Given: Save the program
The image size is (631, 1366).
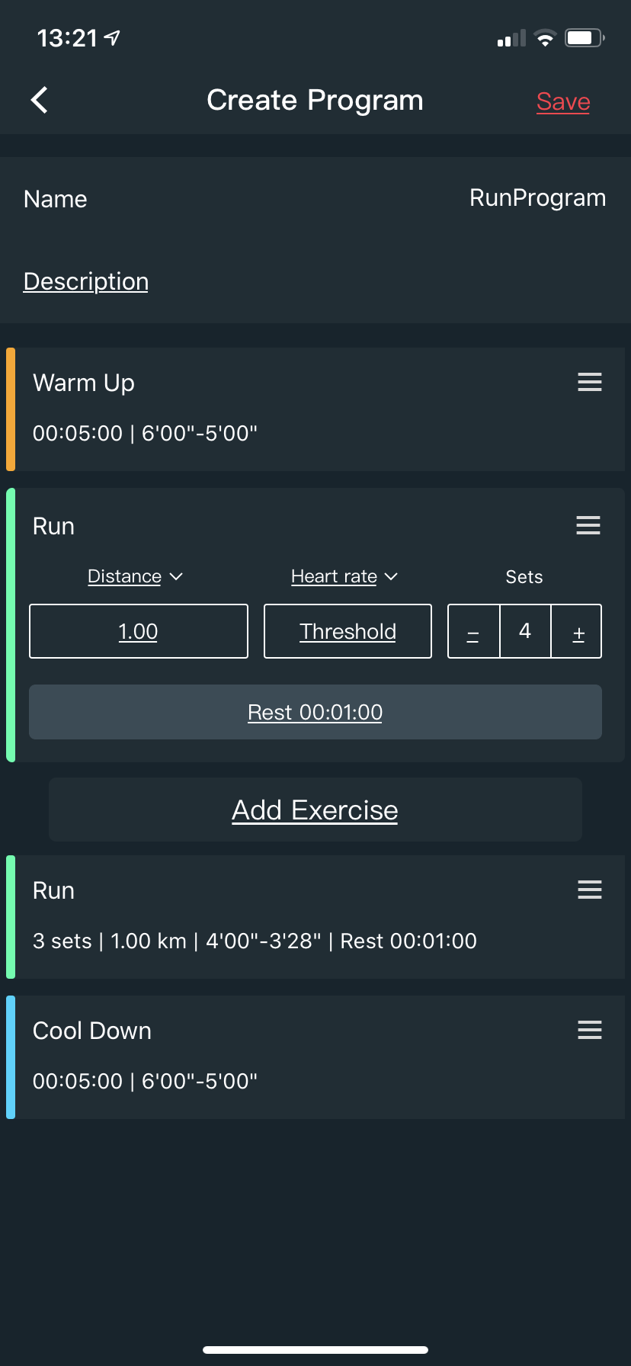Looking at the screenshot, I should pyautogui.click(x=563, y=101).
